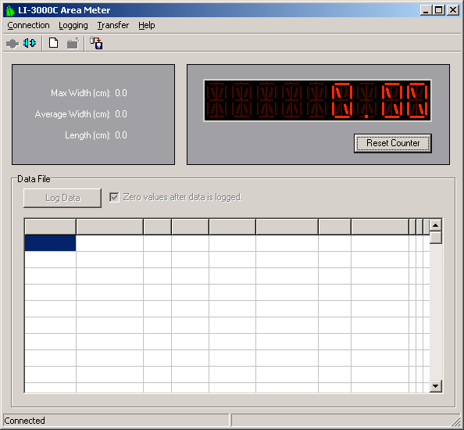Select the highlighted blue first cell in grid
Viewport: 464px width, 430px height.
click(x=50, y=243)
